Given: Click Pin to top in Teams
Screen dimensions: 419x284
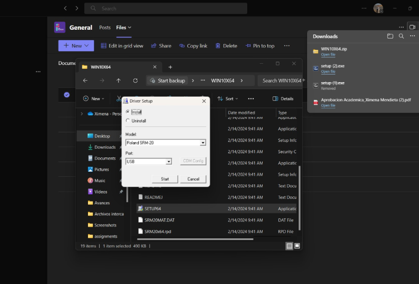Looking at the screenshot, I should click(x=260, y=46).
